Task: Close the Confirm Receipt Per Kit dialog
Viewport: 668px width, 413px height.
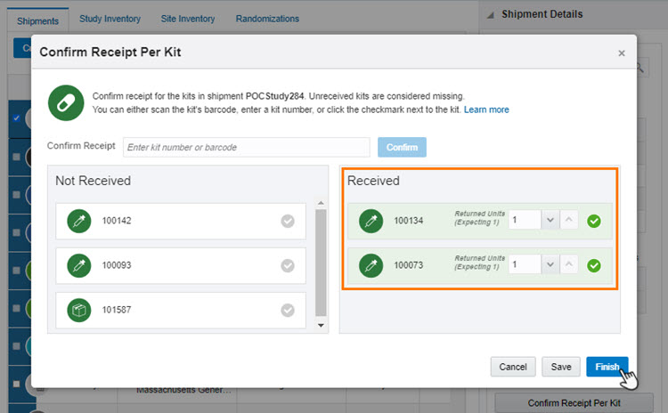Action: [x=622, y=53]
